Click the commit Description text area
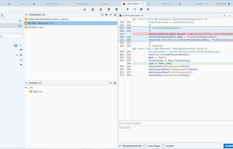The width and height of the screenshot is (233, 149). (176, 134)
